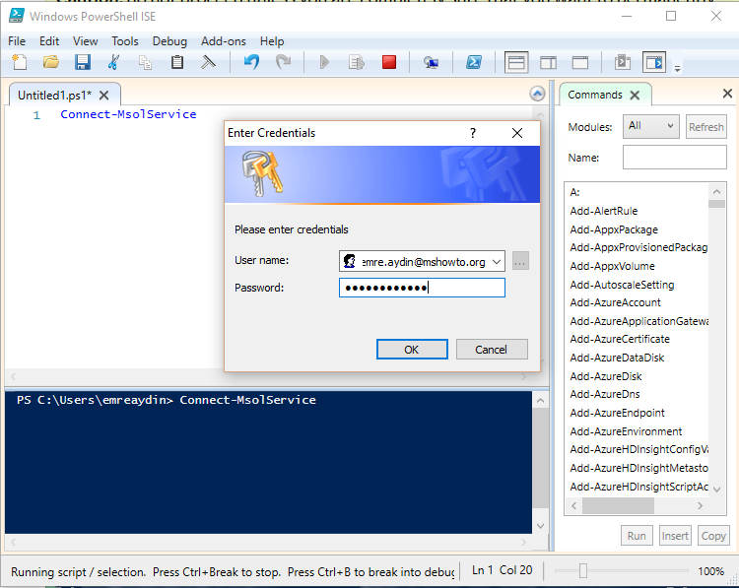Close the Commands tab

[635, 96]
